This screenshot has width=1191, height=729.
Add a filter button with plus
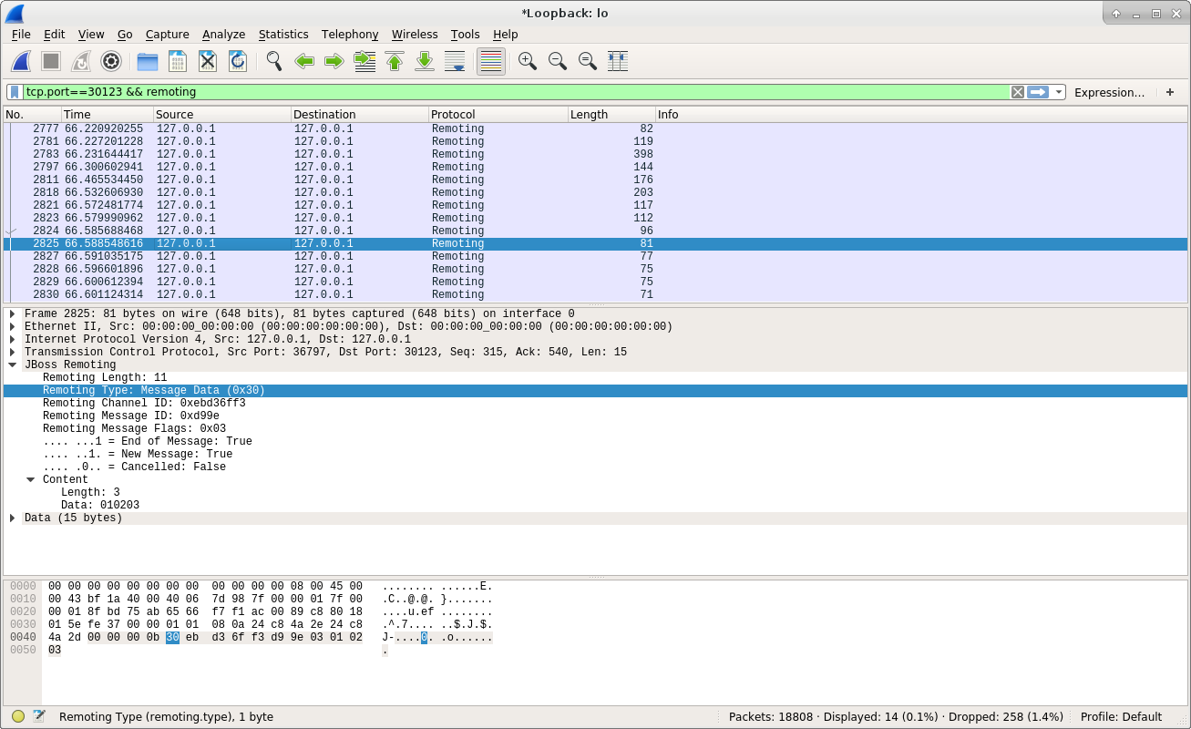coord(1170,92)
